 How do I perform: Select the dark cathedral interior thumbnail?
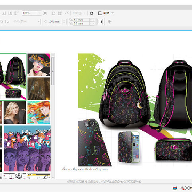point(39,89)
